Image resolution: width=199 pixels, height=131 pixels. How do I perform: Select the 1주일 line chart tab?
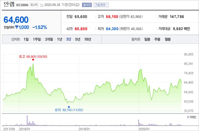37,39
